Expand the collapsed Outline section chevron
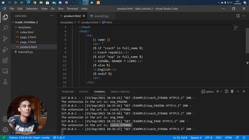The height and width of the screenshot is (140, 249). (13, 133)
